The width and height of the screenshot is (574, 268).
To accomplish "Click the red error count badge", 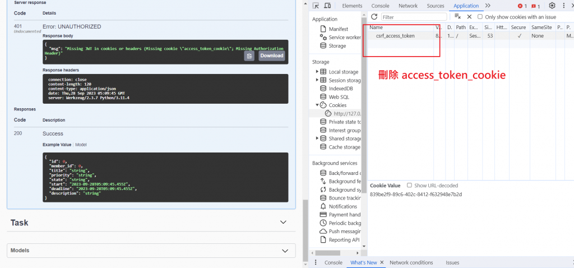I will coord(522,6).
